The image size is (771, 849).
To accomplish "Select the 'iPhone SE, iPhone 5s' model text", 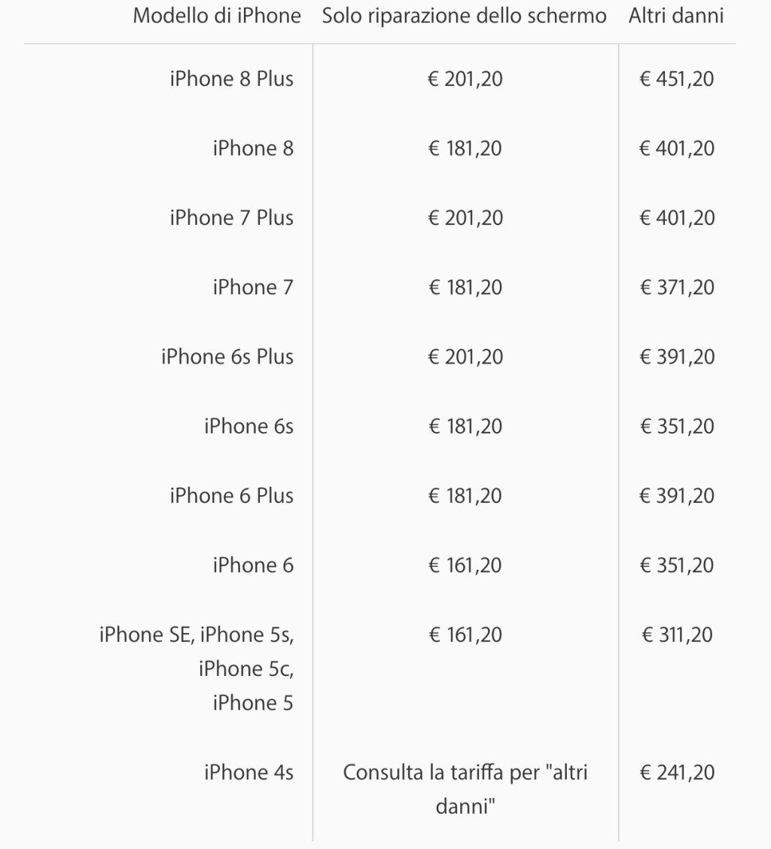I will (x=197, y=634).
